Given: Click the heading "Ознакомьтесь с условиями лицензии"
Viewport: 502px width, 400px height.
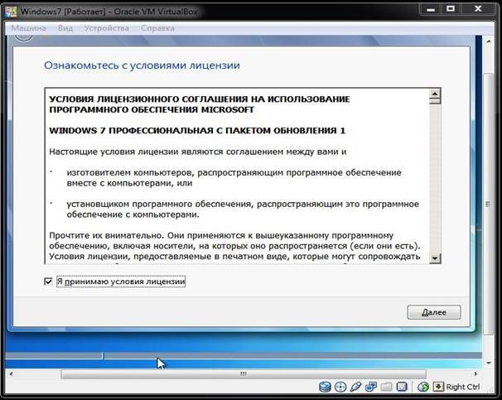Looking at the screenshot, I should coord(142,65).
